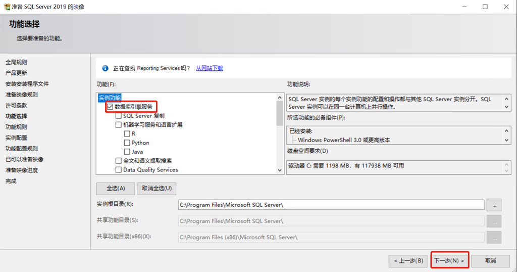Click down arrow in 功能说明 box scrollbar

(x=506, y=107)
